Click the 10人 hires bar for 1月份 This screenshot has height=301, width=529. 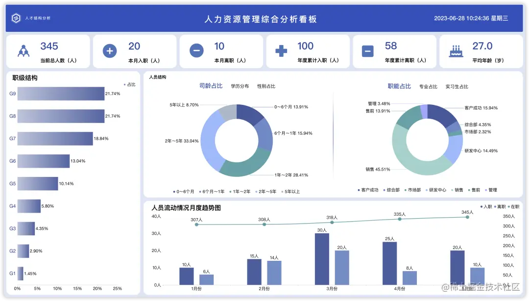(x=187, y=276)
